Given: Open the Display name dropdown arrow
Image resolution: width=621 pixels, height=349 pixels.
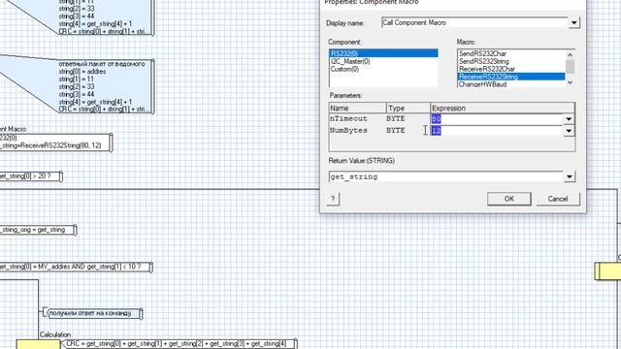Looking at the screenshot, I should (x=573, y=23).
